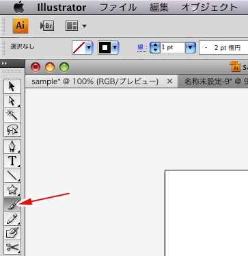Select the Star shape tool
Image resolution: width=248 pixels, height=256 pixels.
click(x=12, y=190)
